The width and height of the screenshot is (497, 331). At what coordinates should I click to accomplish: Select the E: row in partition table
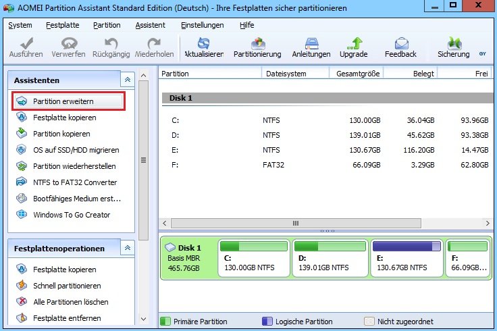point(326,150)
